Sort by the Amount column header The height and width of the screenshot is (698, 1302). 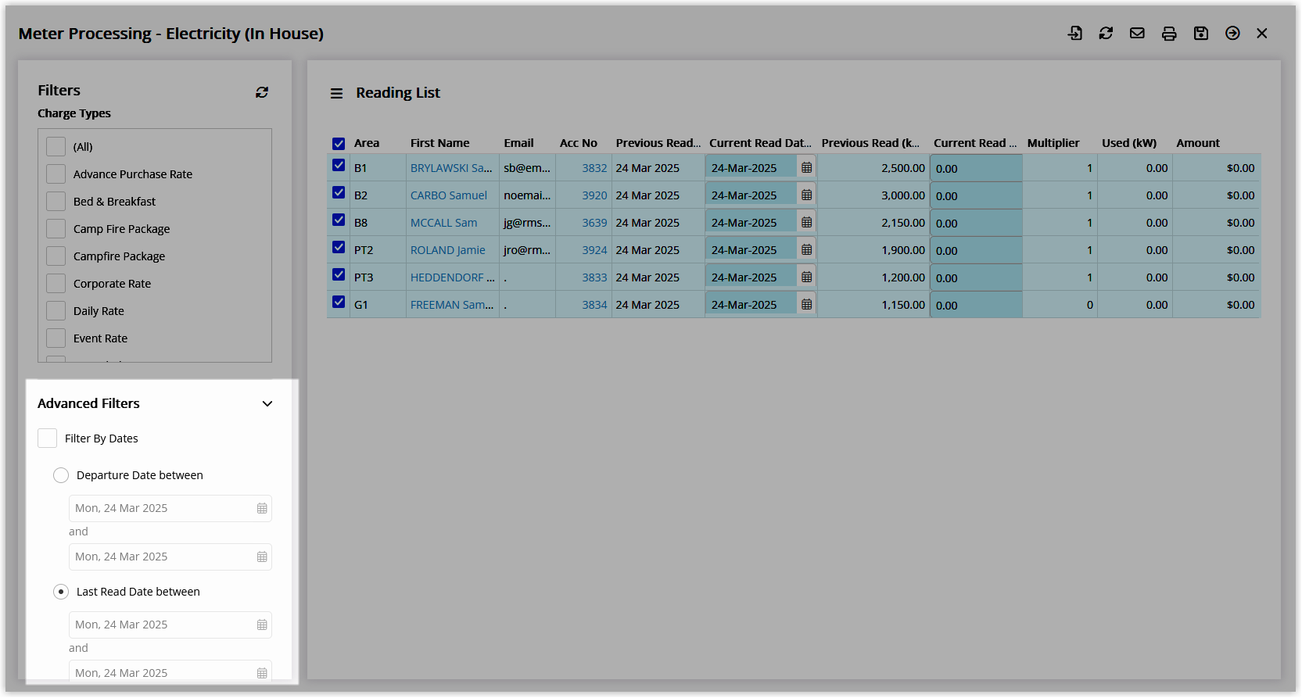(x=1198, y=143)
